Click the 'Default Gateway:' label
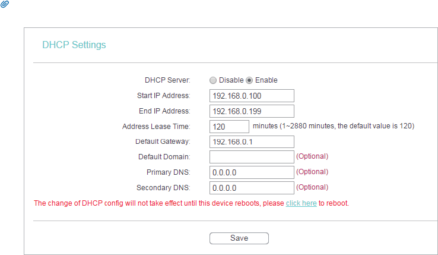Viewport: 438px width, 255px height. click(x=163, y=141)
